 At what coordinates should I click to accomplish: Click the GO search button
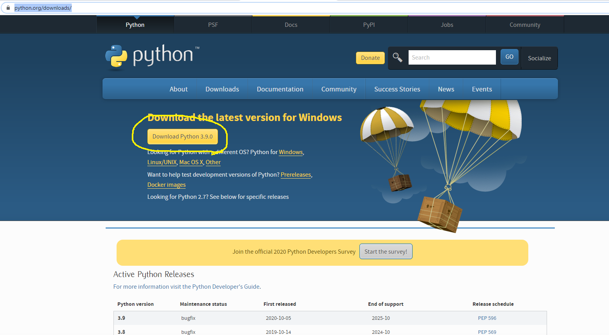pos(509,57)
